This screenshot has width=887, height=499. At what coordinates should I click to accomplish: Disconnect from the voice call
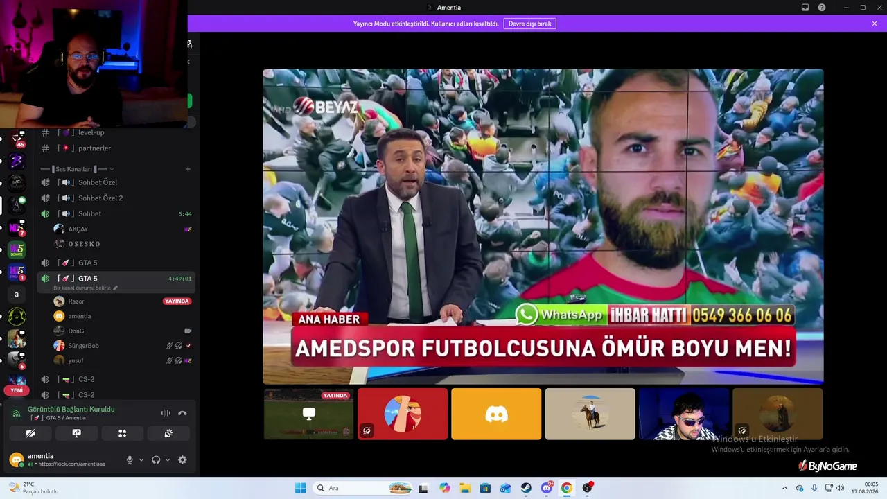pyautogui.click(x=182, y=413)
